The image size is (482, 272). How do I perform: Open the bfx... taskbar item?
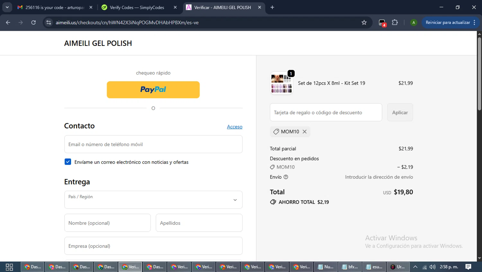coord(350,267)
